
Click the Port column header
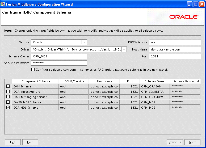click(x=129, y=81)
